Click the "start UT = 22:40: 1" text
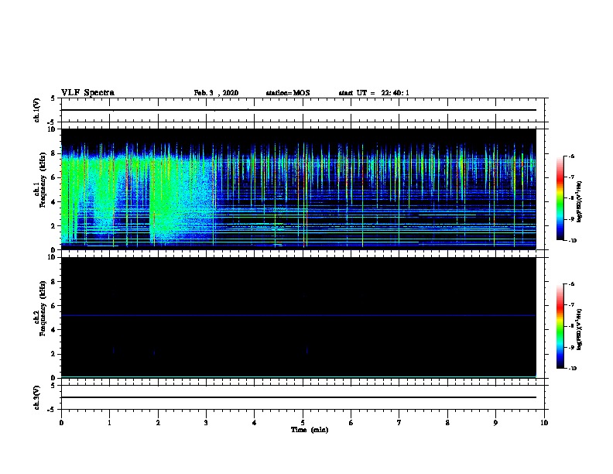This screenshot has width=613, height=474. [x=374, y=93]
